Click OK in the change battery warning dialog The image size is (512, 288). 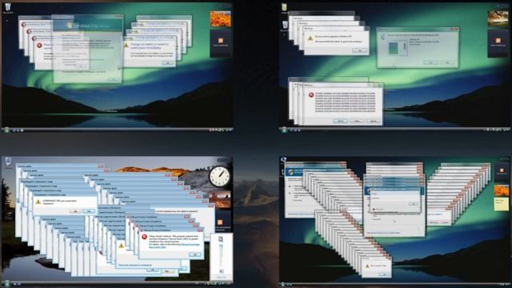pyautogui.click(x=167, y=62)
